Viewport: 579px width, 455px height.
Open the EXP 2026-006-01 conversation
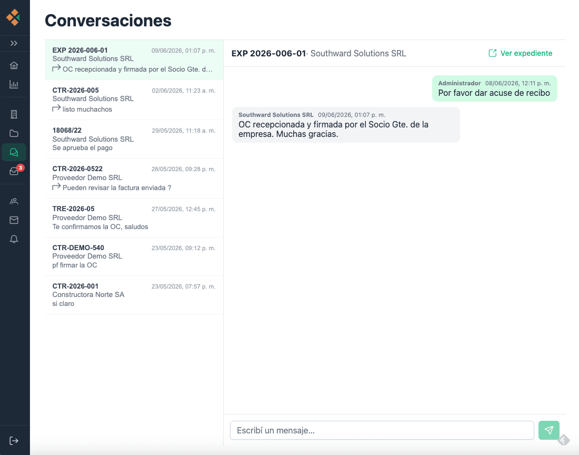tap(134, 60)
